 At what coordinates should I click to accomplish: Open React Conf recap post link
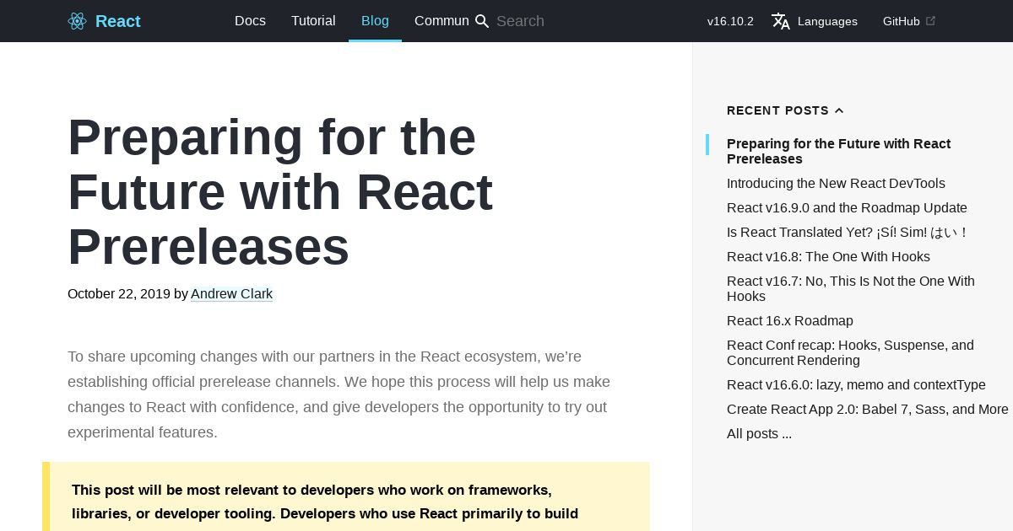coord(850,353)
